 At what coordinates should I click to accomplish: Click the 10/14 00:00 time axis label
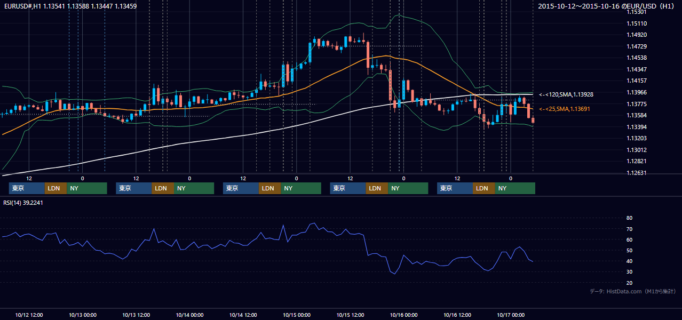189,315
